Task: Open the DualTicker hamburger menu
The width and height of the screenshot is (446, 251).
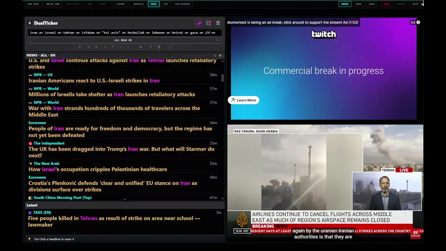Action: (218, 23)
